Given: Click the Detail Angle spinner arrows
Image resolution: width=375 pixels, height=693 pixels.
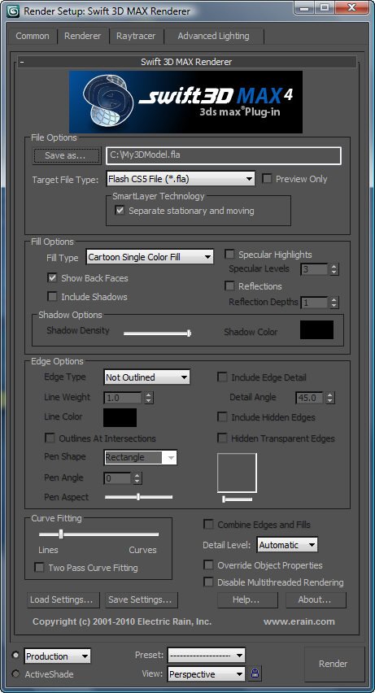Looking at the screenshot, I should pos(330,398).
